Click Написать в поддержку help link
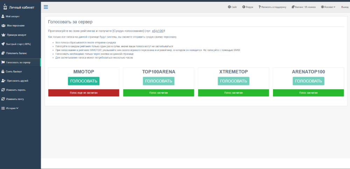 point(272,7)
